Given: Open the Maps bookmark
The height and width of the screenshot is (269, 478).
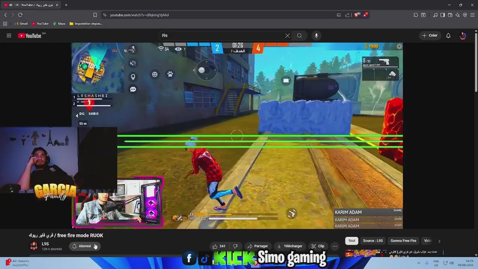Looking at the screenshot, I should tap(59, 24).
